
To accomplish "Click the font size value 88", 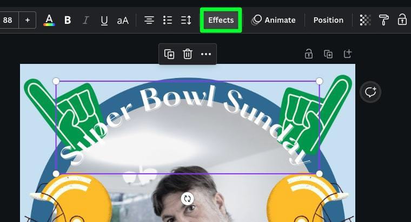I will click(8, 20).
